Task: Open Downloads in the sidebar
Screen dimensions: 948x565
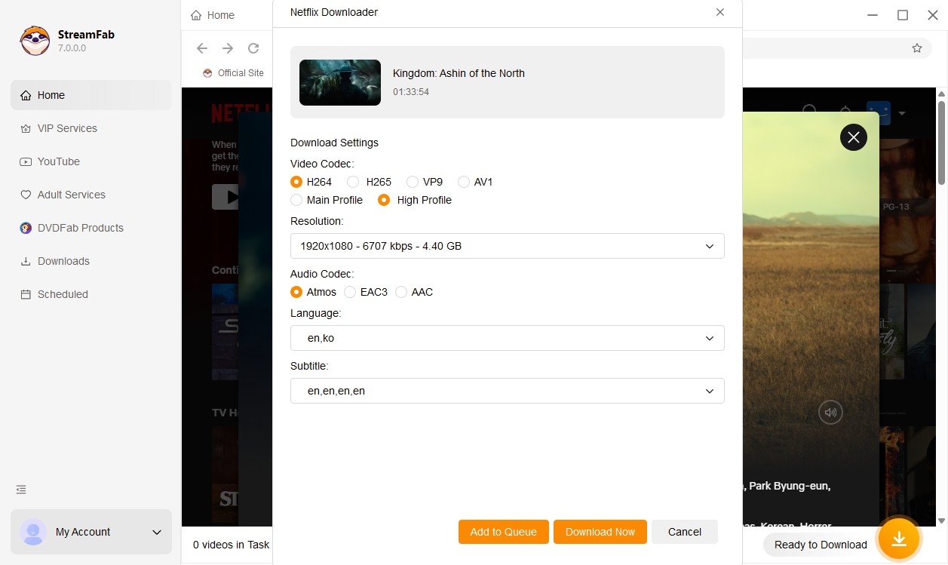Action: [63, 261]
